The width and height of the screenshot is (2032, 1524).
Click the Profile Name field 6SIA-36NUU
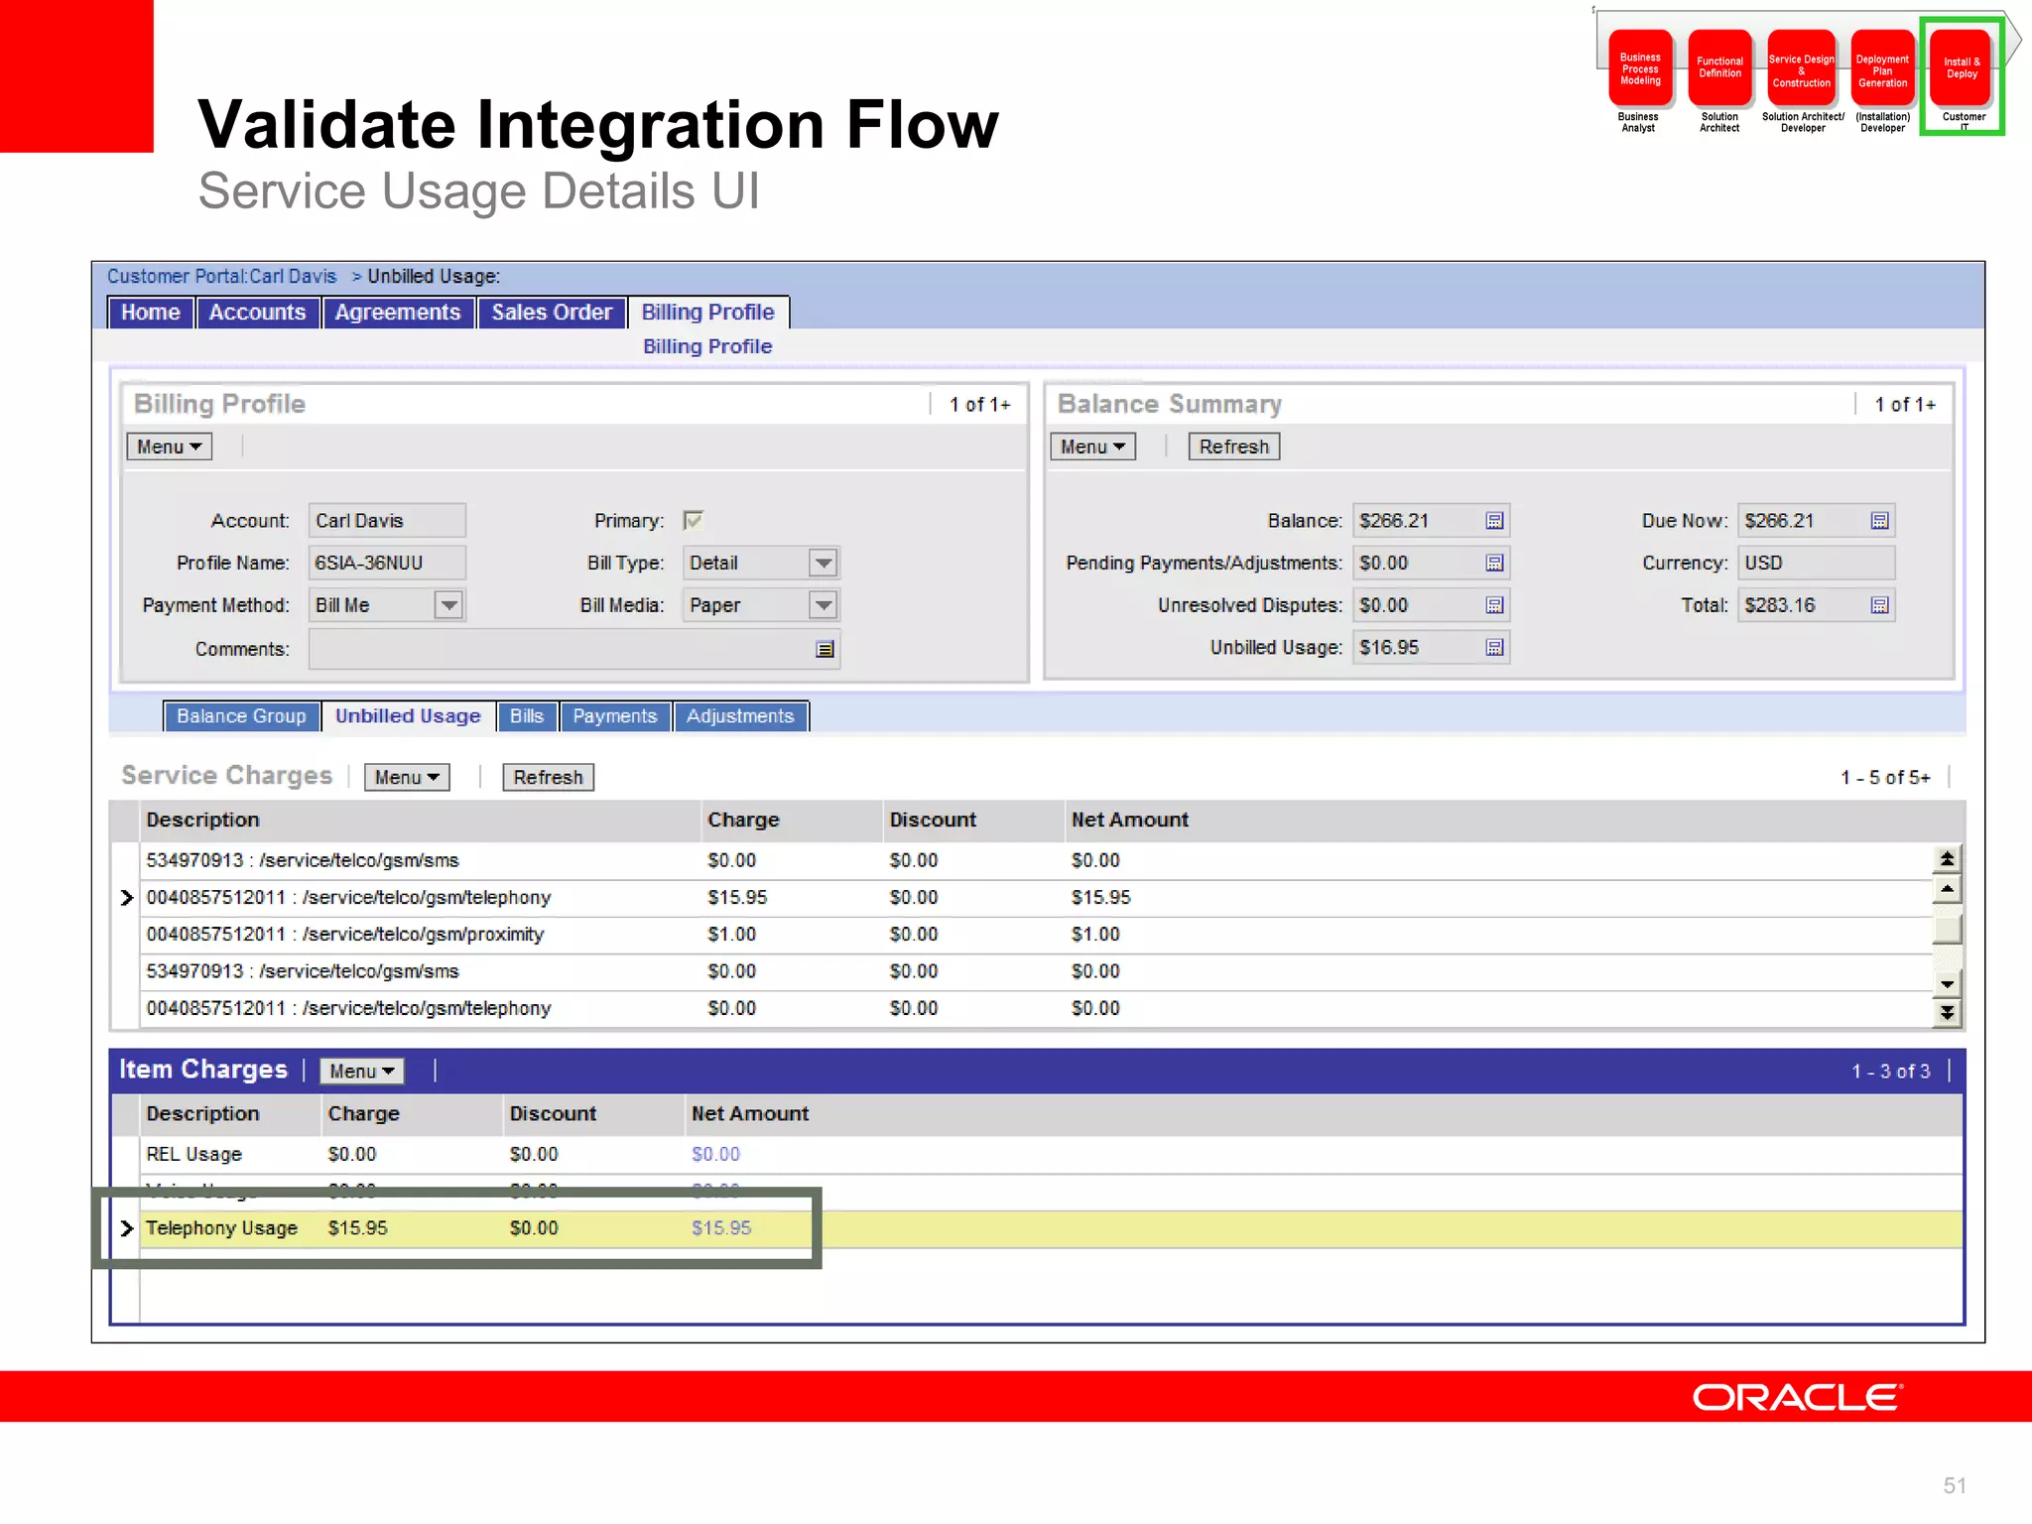pos(387,563)
